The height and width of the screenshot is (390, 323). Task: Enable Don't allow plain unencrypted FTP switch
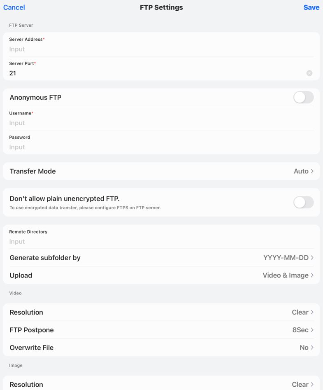point(303,202)
